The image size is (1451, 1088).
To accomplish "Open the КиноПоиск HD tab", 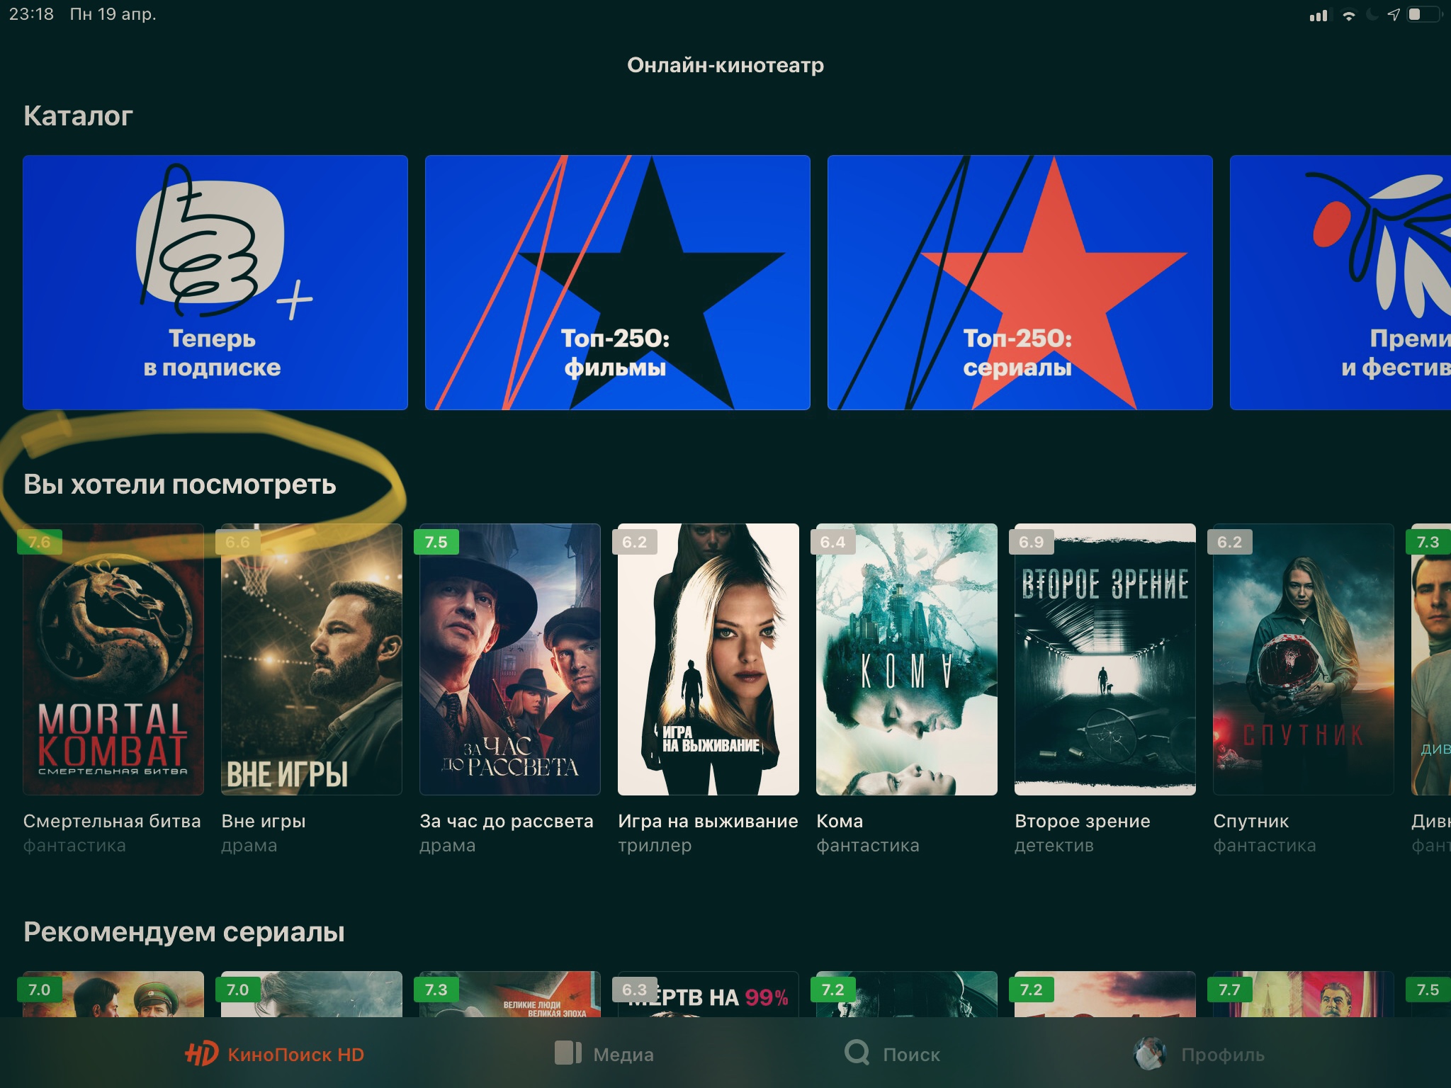I will coord(274,1054).
